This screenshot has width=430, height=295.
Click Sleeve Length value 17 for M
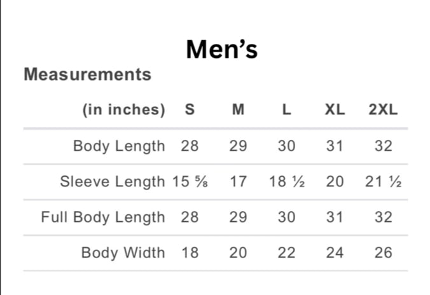(238, 181)
